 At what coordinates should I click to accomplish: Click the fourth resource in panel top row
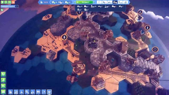100,6
